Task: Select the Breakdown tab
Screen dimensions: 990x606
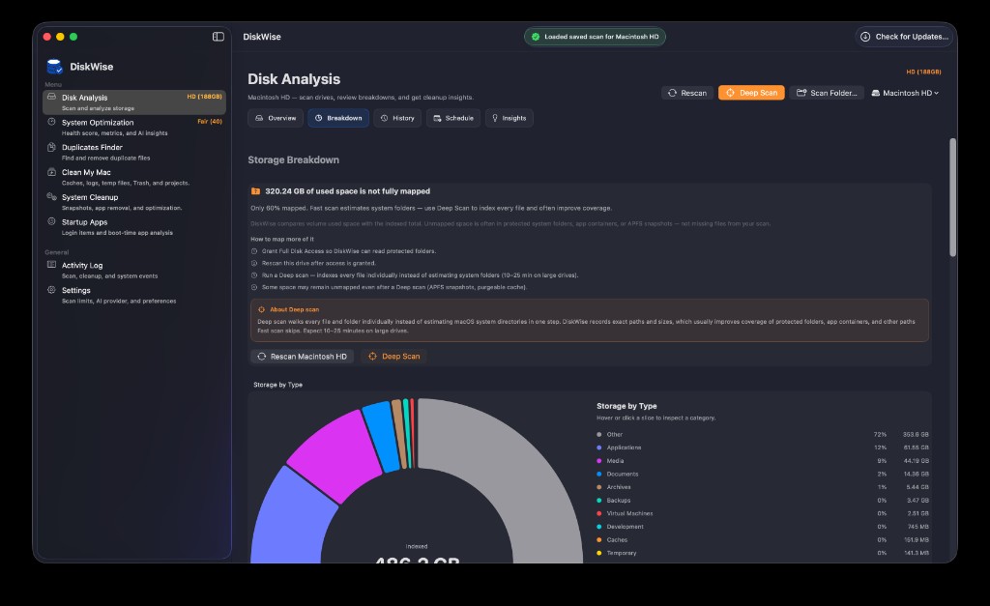Action: [x=338, y=118]
